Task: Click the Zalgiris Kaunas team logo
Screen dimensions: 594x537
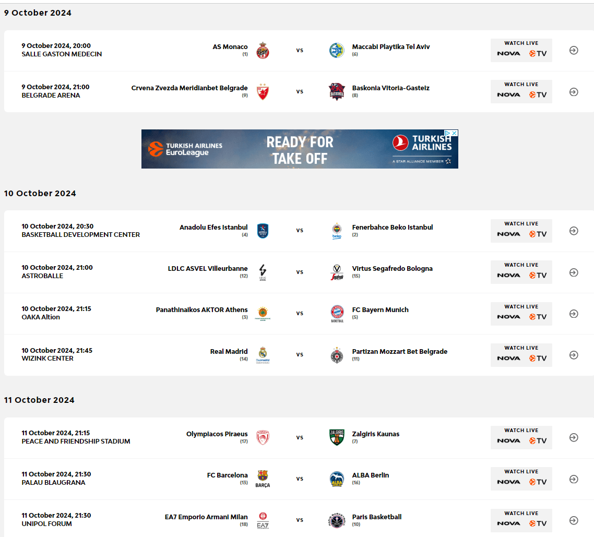Action: click(x=337, y=437)
